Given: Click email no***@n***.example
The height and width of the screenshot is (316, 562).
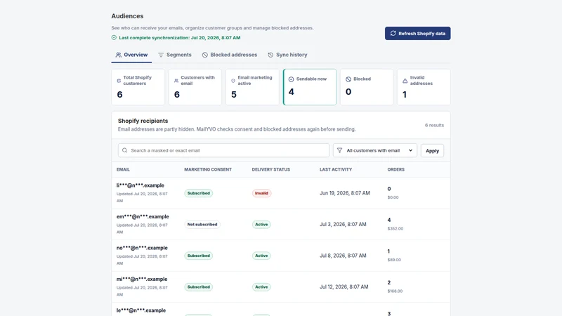Looking at the screenshot, I should point(142,248).
